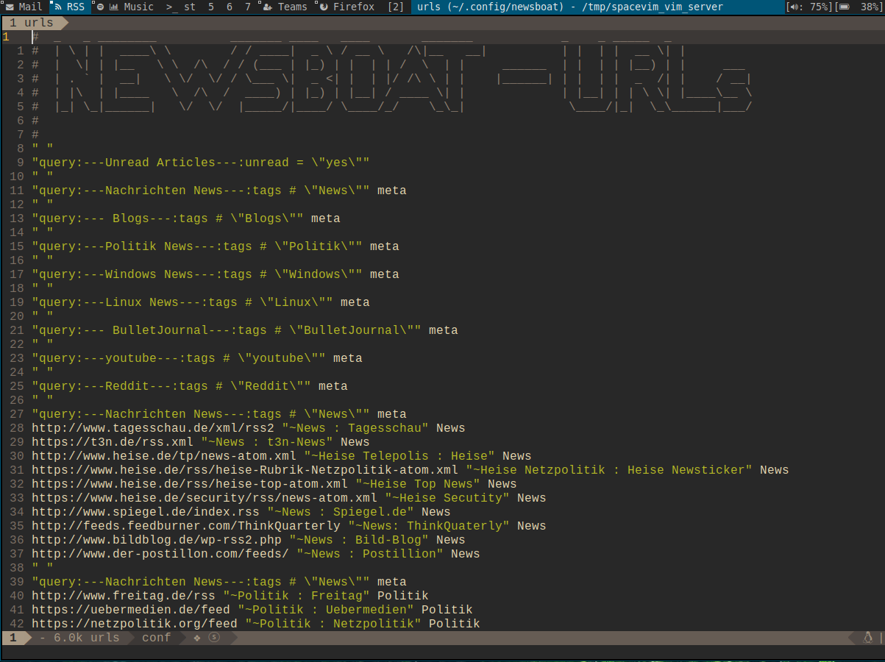Screen dimensions: 885x662
Task: Click the tagesschau.de rss2 feed URL
Action: click(152, 428)
